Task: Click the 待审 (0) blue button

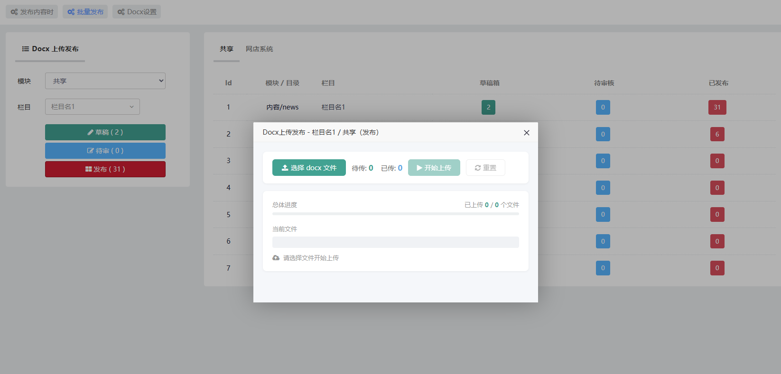Action: (x=105, y=151)
